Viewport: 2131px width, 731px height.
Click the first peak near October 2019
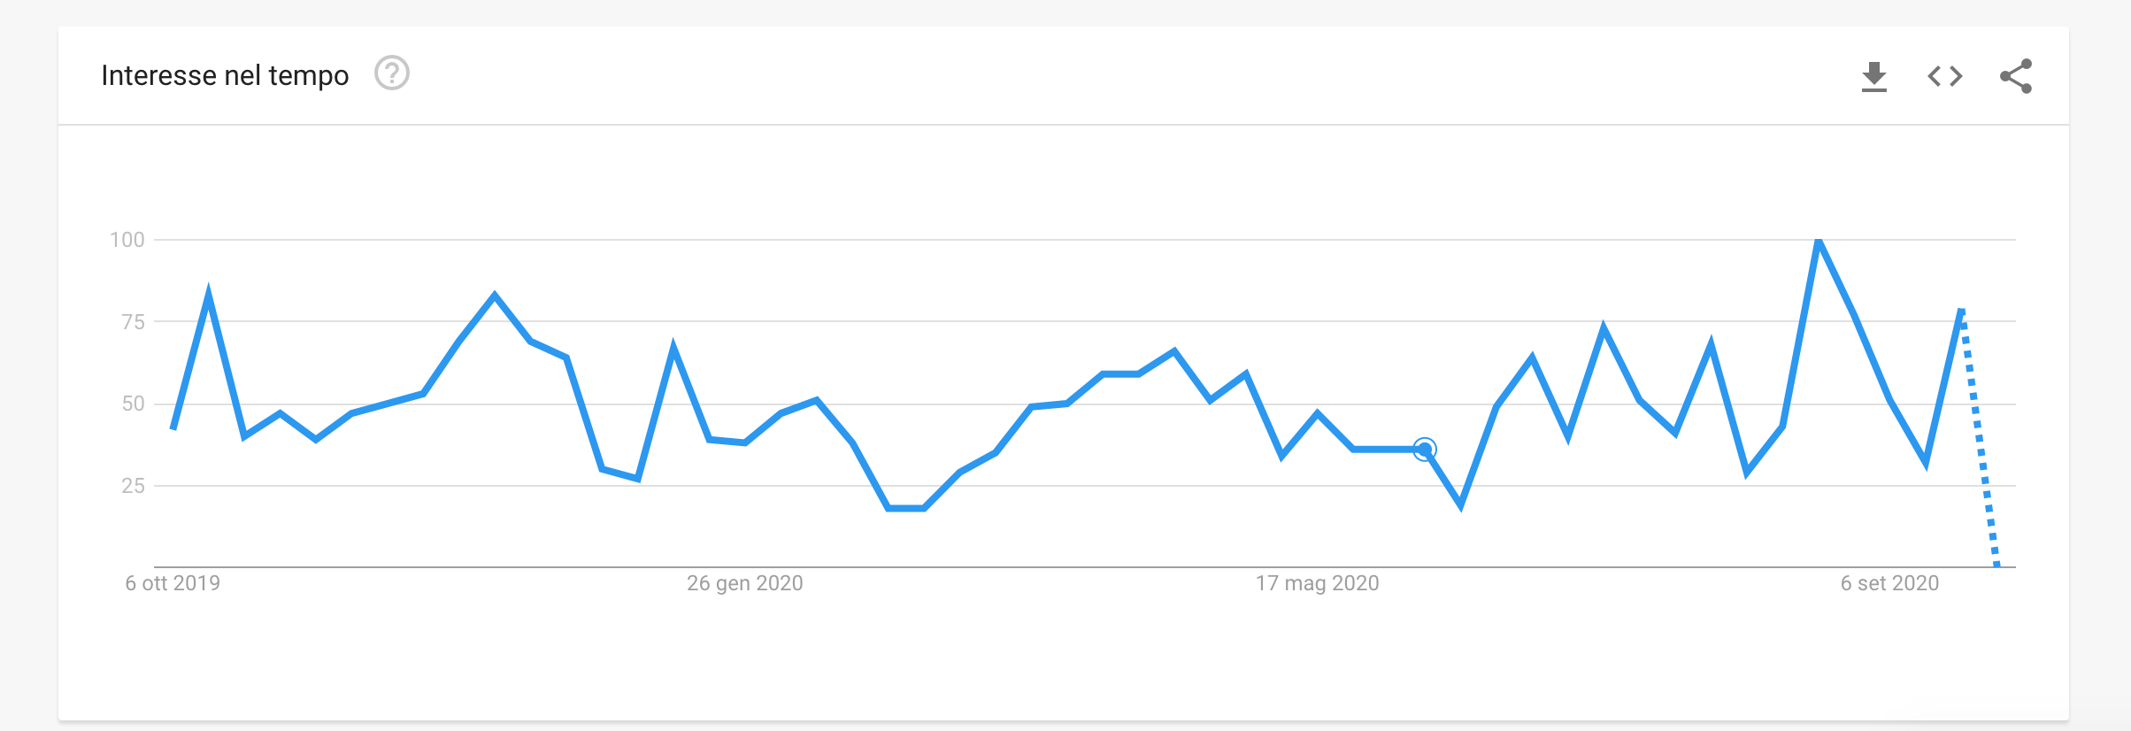(x=208, y=293)
